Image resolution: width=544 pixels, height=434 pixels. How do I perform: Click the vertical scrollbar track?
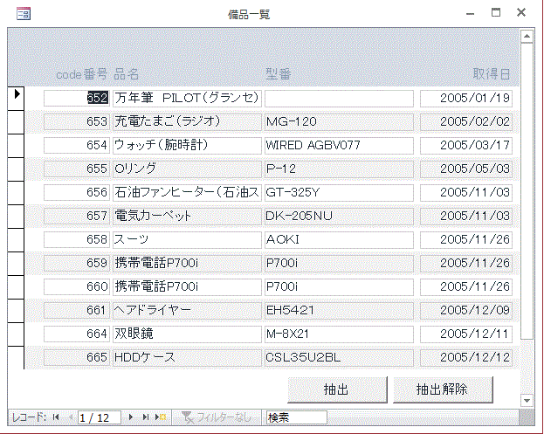point(527,367)
